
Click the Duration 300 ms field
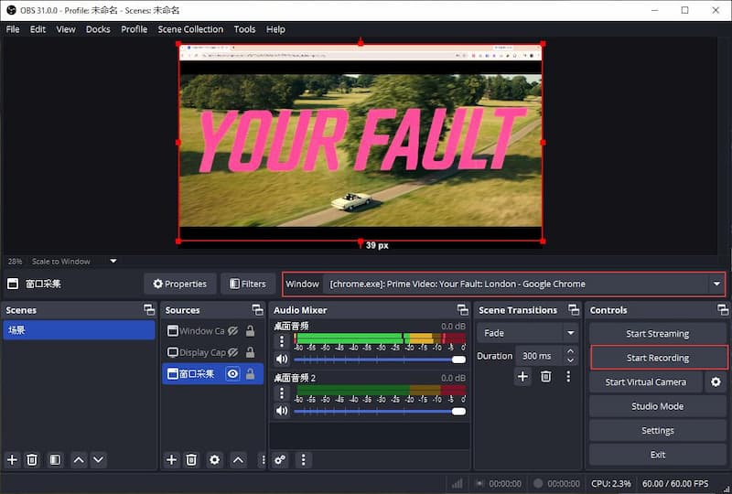[540, 356]
